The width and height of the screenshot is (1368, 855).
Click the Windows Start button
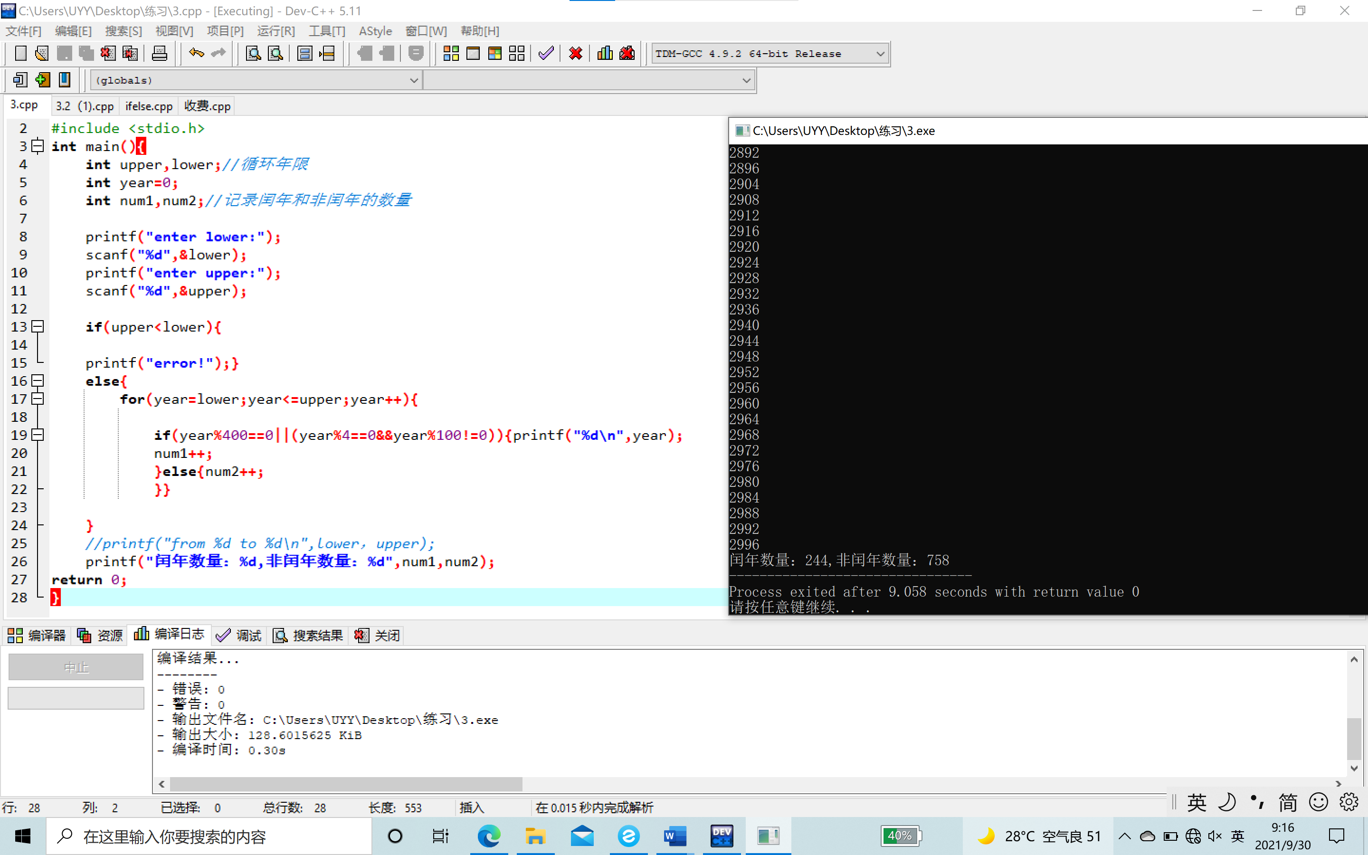click(23, 836)
